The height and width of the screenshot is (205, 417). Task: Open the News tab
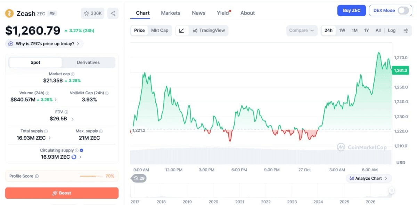coord(198,13)
